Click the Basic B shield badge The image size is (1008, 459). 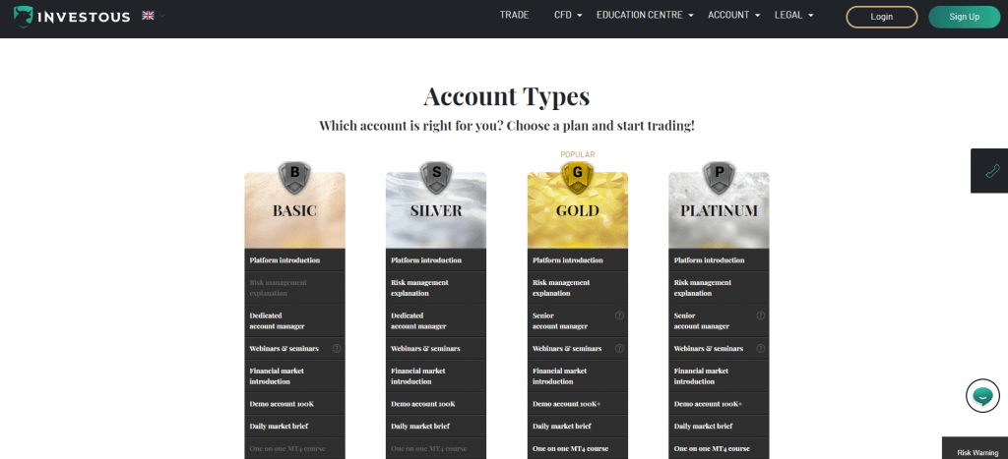294,178
